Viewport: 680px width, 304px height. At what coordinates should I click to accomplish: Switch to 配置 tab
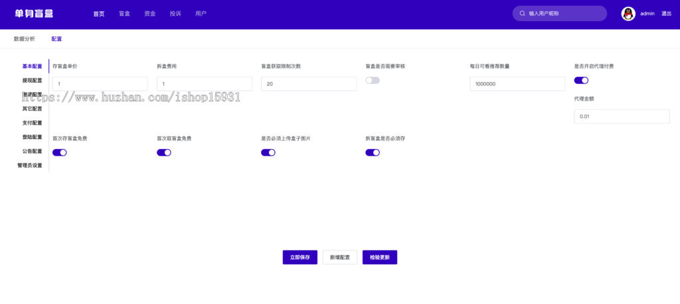click(57, 39)
